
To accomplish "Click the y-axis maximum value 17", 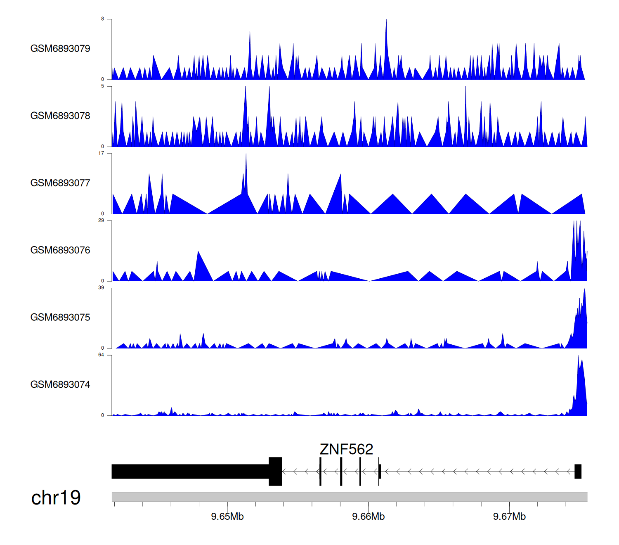I will [x=101, y=153].
